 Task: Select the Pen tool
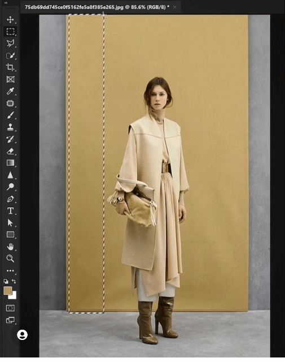click(10, 199)
